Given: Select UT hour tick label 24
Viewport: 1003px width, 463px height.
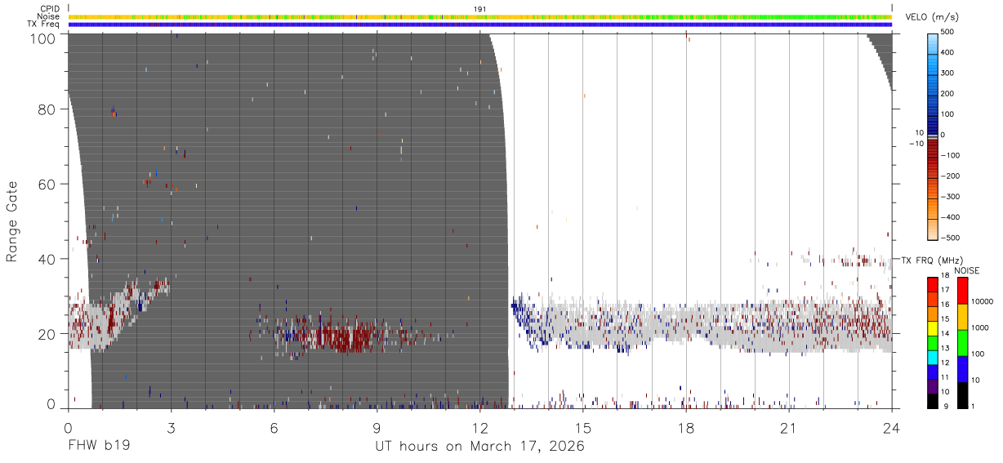Looking at the screenshot, I should [x=892, y=427].
